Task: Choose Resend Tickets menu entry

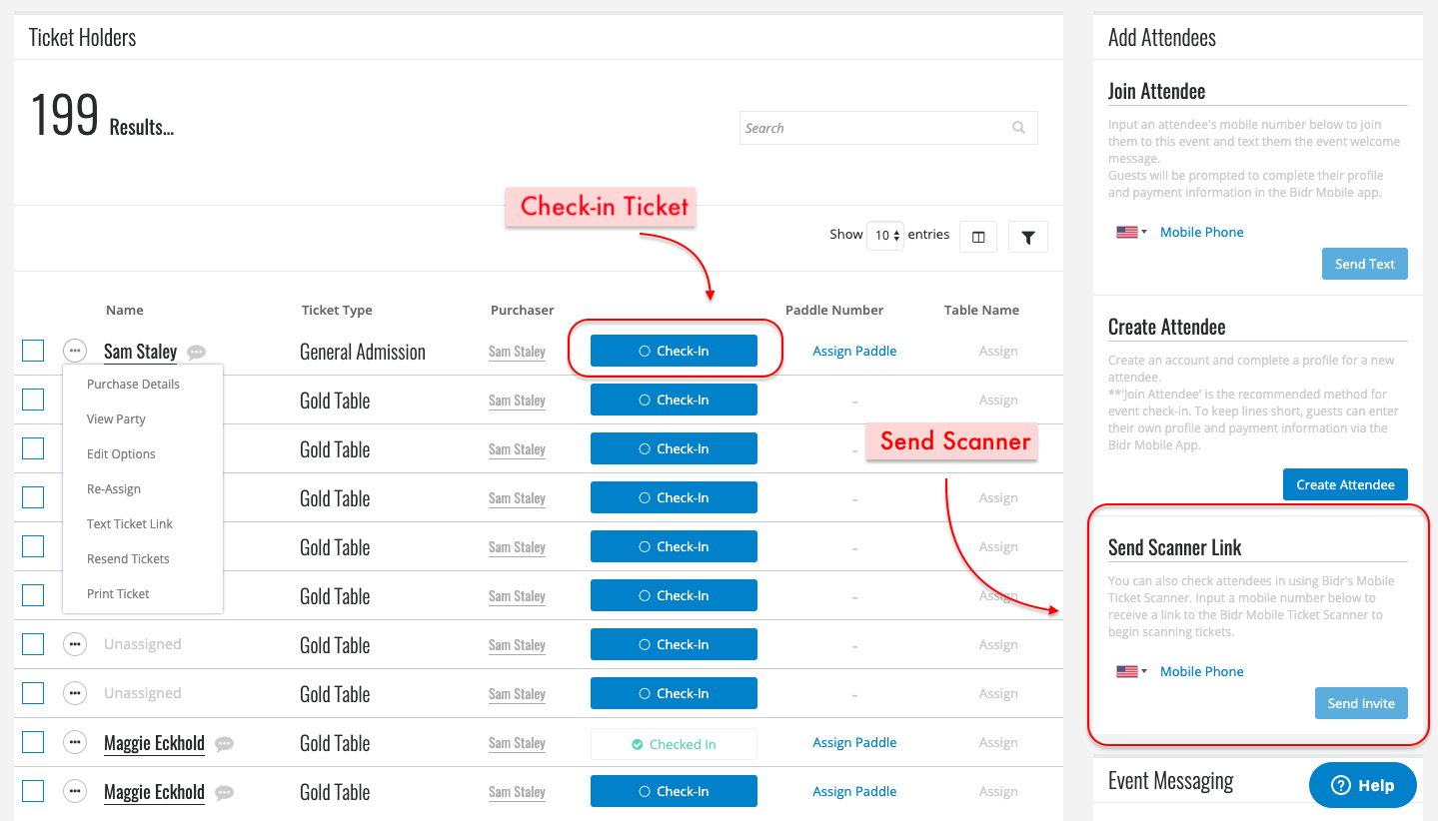Action: (128, 559)
